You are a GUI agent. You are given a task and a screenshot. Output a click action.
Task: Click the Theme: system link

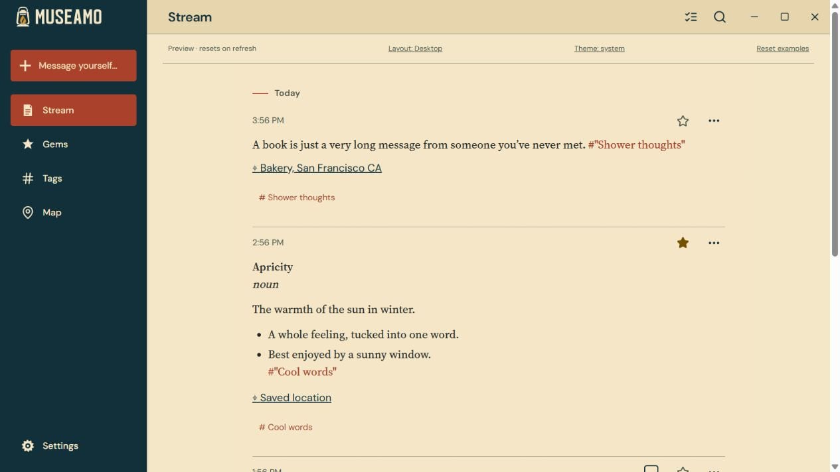pyautogui.click(x=599, y=48)
